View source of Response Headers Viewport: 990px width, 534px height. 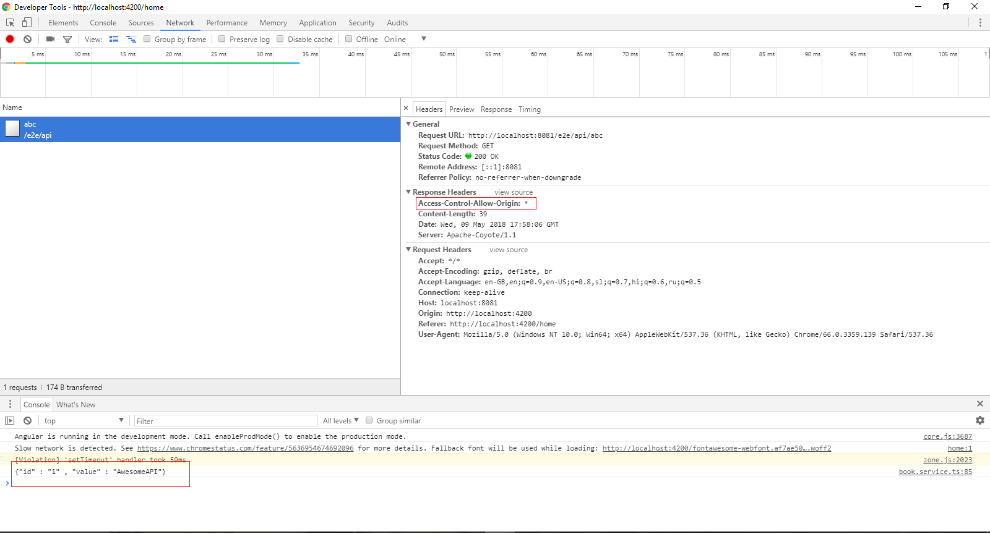[x=514, y=192]
